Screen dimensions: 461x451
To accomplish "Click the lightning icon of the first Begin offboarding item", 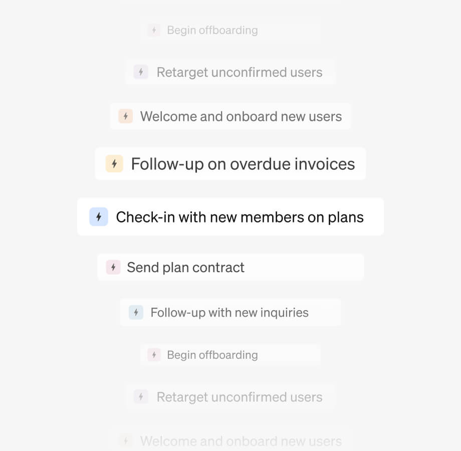I will (x=154, y=30).
